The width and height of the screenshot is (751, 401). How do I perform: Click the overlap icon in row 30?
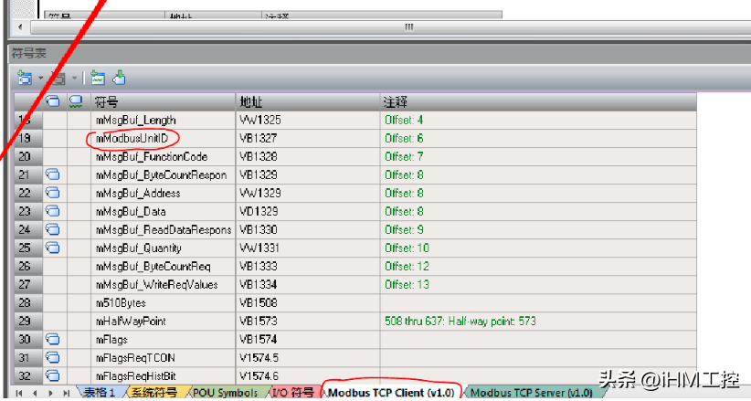click(53, 339)
